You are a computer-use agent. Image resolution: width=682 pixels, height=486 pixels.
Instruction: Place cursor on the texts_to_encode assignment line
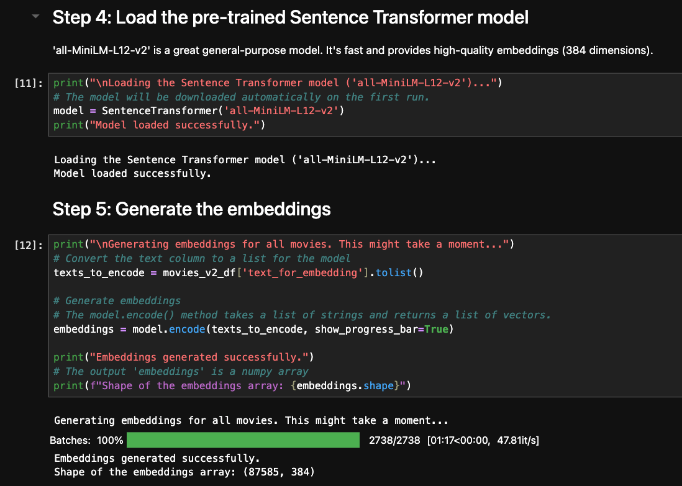tap(238, 272)
